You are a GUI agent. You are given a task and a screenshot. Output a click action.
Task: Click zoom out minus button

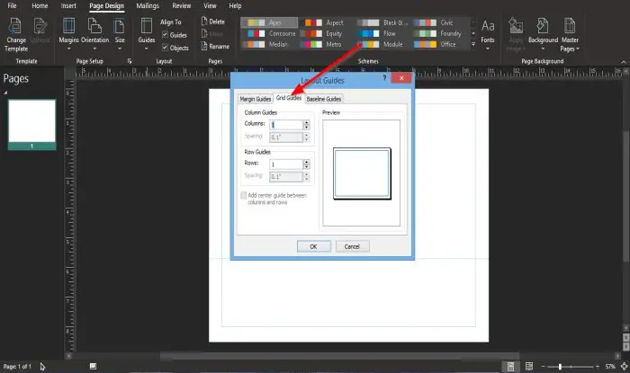tap(544, 367)
